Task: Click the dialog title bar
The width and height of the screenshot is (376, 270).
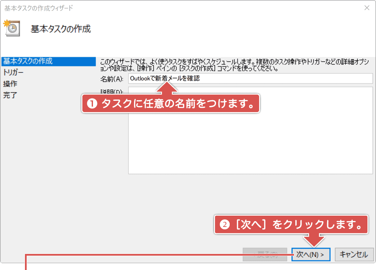Action: coord(171,8)
